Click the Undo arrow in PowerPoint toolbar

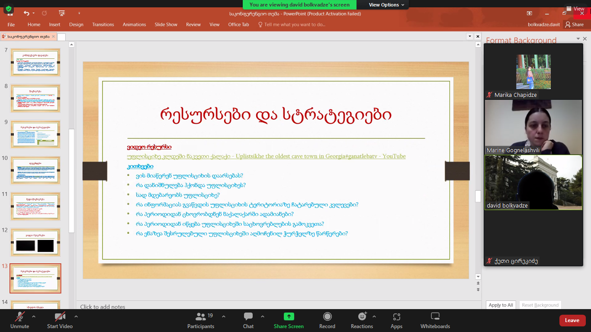pos(27,13)
